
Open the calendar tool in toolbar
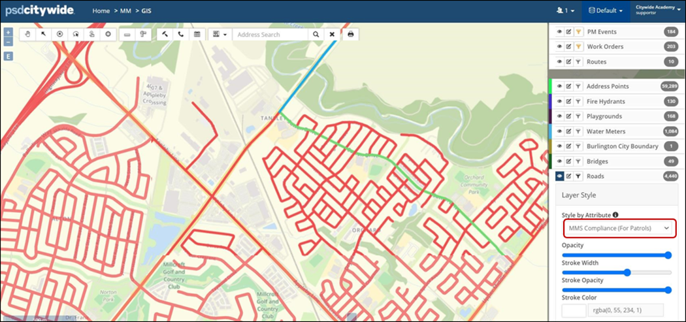click(x=197, y=35)
